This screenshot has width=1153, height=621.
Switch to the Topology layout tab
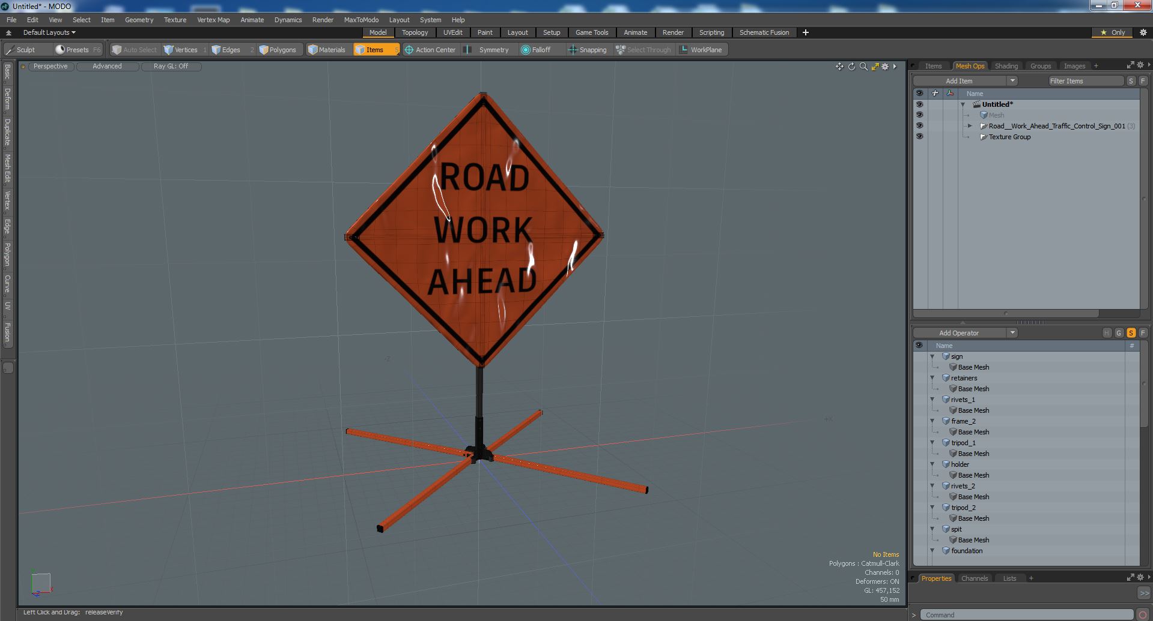pyautogui.click(x=415, y=32)
